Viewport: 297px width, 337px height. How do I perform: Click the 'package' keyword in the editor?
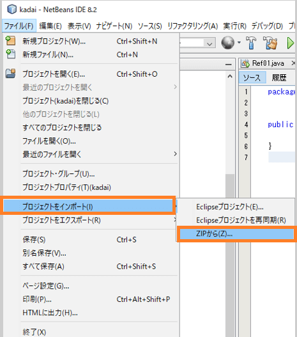[282, 92]
